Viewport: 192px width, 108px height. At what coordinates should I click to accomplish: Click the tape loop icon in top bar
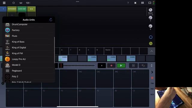tap(21, 3)
